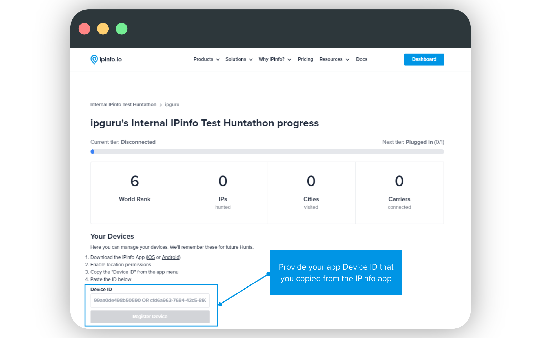Click the green window dot

tap(121, 29)
